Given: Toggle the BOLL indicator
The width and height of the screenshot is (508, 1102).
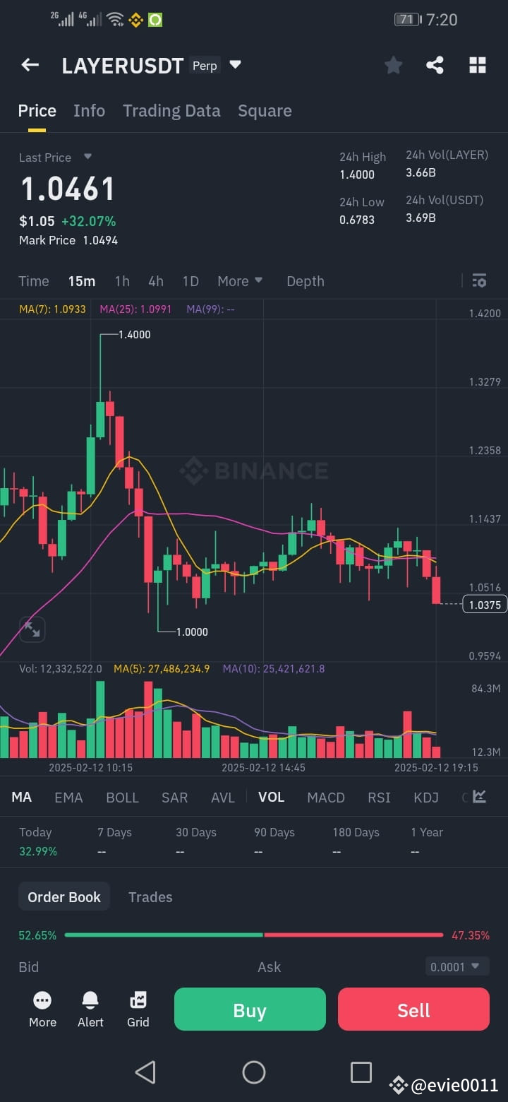Looking at the screenshot, I should 122,797.
